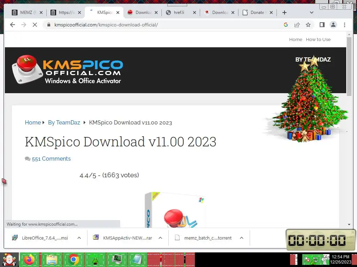Close the MEMZ tab
This screenshot has width=357, height=267.
(41, 13)
